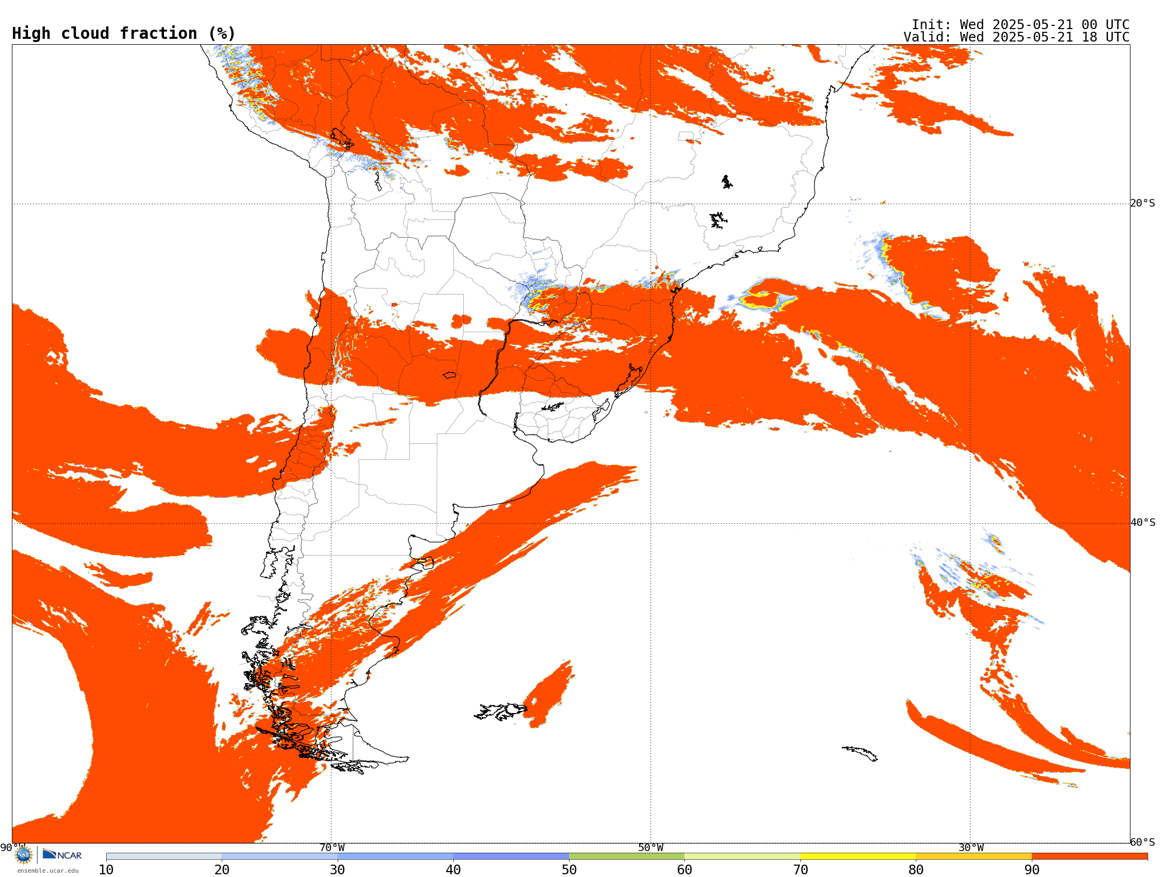Click the 40°S latitude label
Screen dimensions: 1165x877
(1143, 523)
